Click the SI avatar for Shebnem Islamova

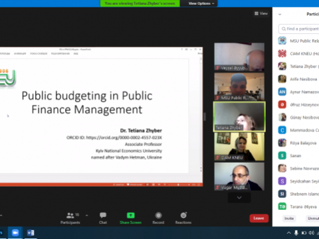pos(282,194)
